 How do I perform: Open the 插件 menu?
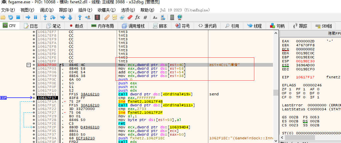click(85, 10)
